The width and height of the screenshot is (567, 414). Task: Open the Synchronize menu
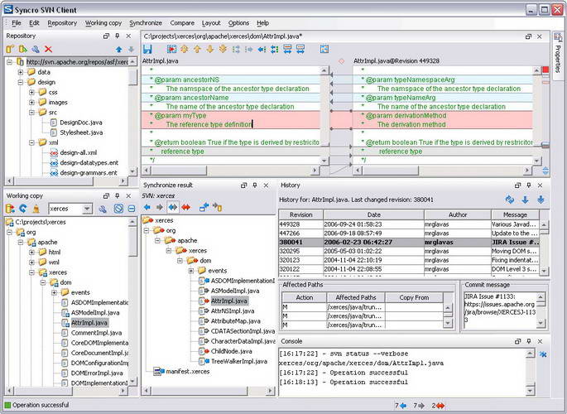click(x=146, y=23)
